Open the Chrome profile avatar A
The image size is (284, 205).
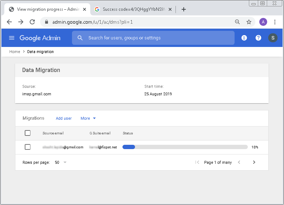click(263, 22)
